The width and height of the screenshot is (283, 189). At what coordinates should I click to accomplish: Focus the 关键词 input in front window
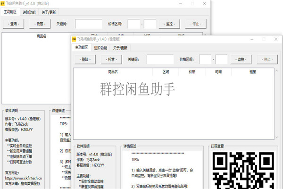click(x=160, y=60)
